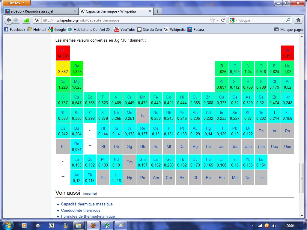
Task: Open a new tab with the plus button
Action: tap(158, 11)
